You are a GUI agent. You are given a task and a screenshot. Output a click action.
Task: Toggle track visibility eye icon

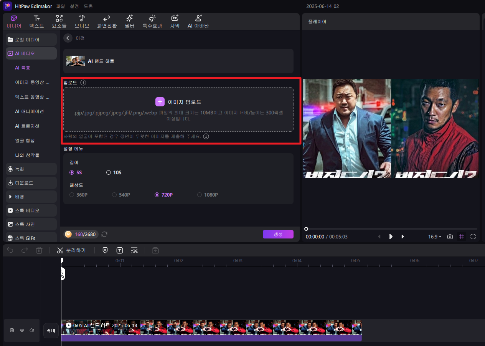click(x=22, y=330)
